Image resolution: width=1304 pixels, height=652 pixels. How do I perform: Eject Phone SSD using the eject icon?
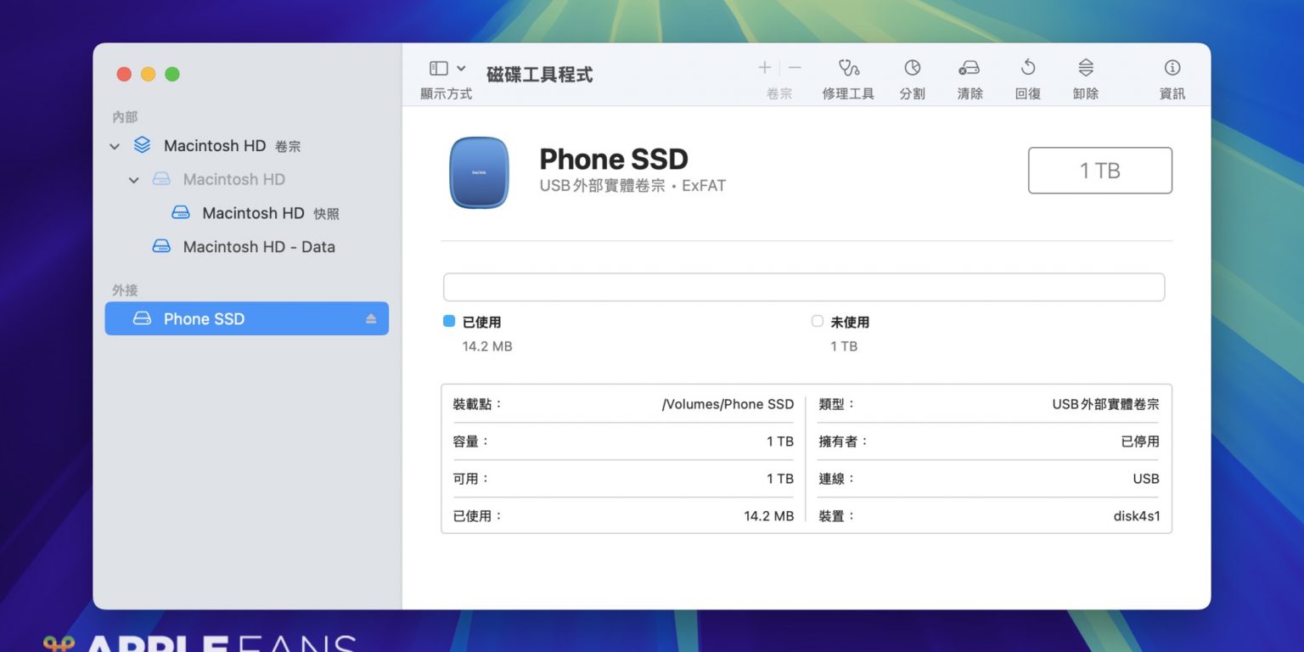click(x=371, y=318)
